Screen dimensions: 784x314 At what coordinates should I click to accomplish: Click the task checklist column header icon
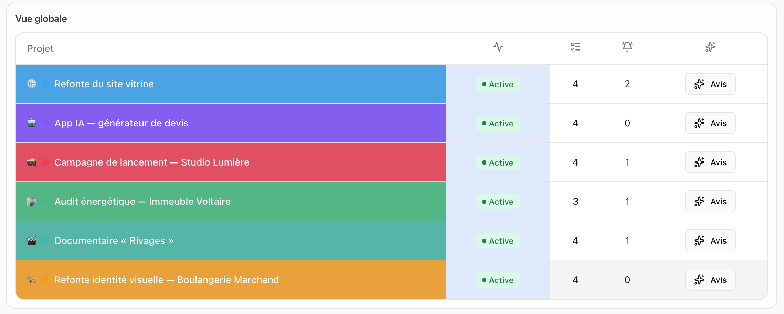pyautogui.click(x=575, y=47)
